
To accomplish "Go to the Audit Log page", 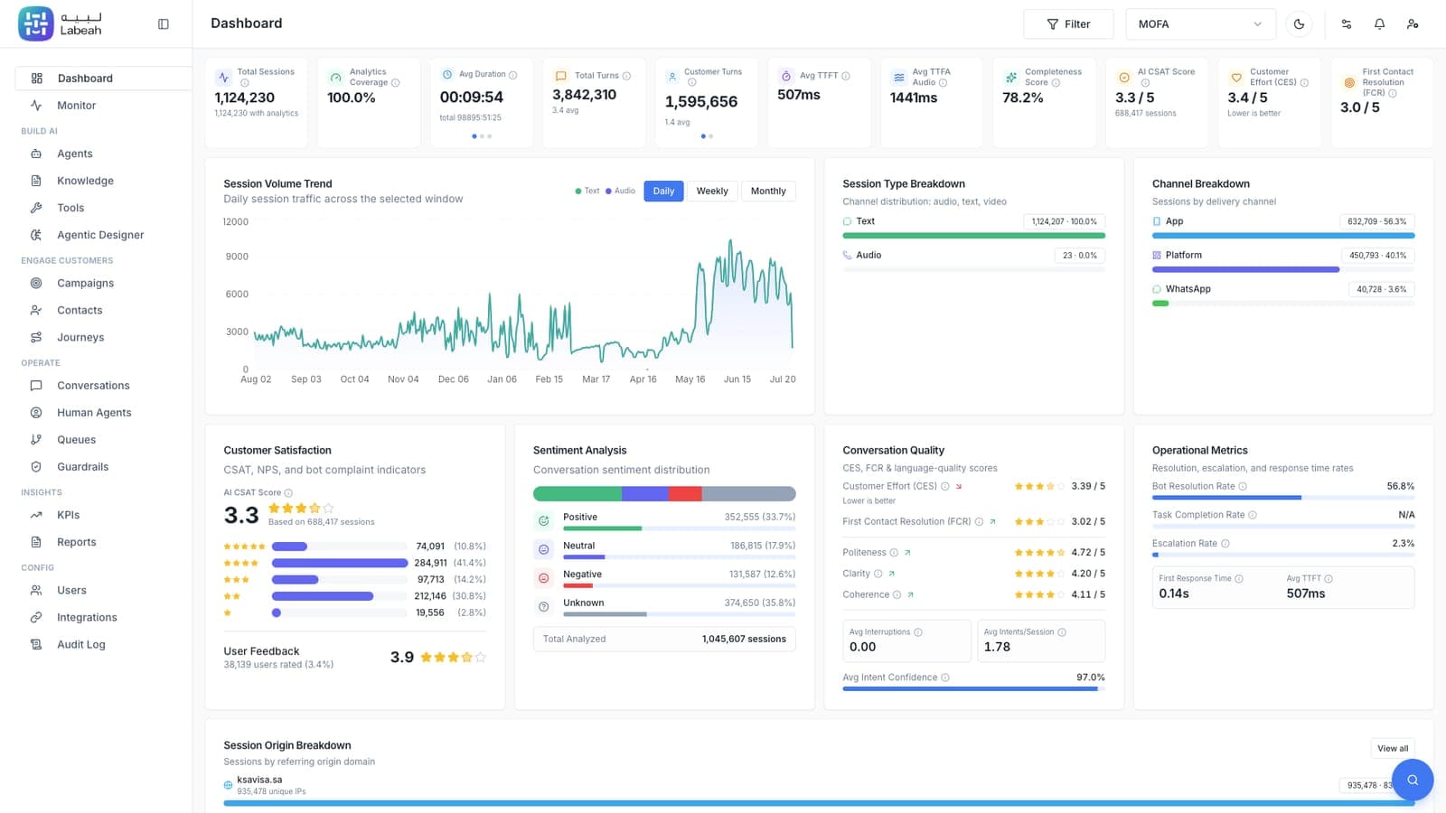I will coord(81,645).
